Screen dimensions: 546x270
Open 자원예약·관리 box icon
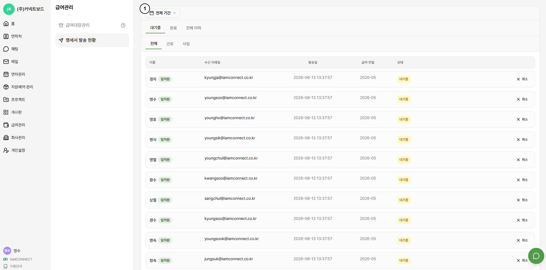click(x=6, y=87)
